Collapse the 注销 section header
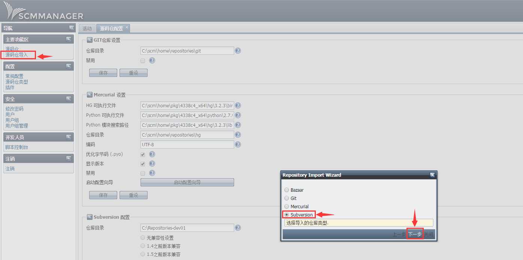523x260 pixels. [x=69, y=158]
